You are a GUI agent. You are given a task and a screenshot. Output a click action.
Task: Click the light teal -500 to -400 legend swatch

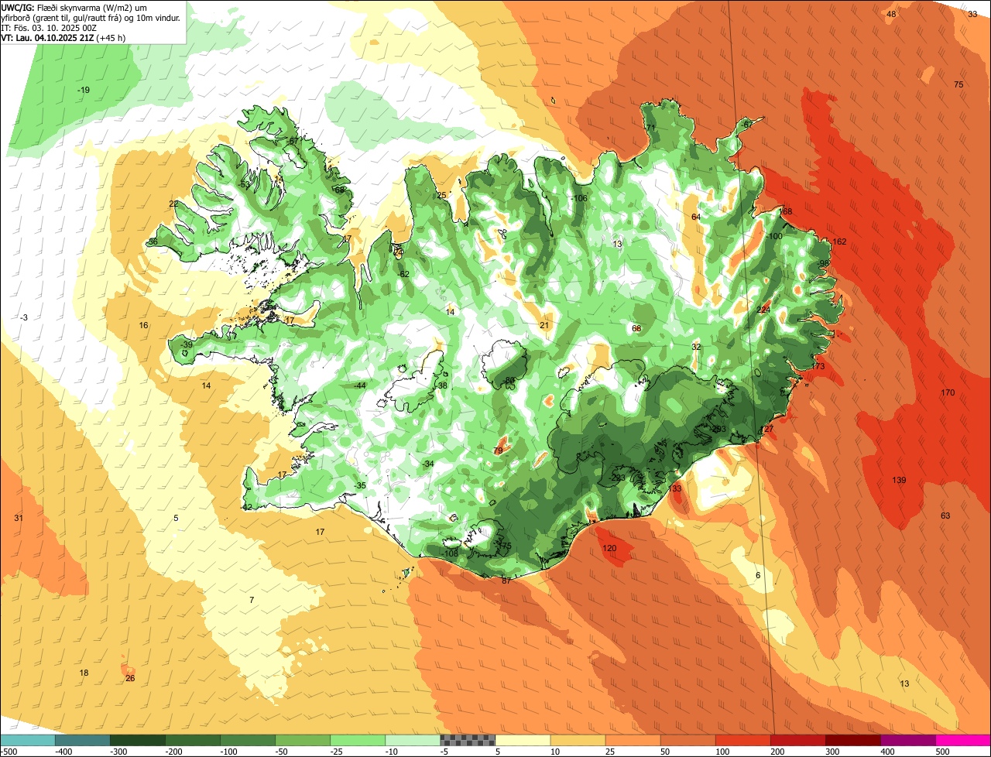tap(28, 739)
